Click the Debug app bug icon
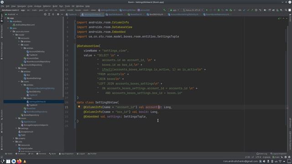The image size is (292, 164). [219, 10]
